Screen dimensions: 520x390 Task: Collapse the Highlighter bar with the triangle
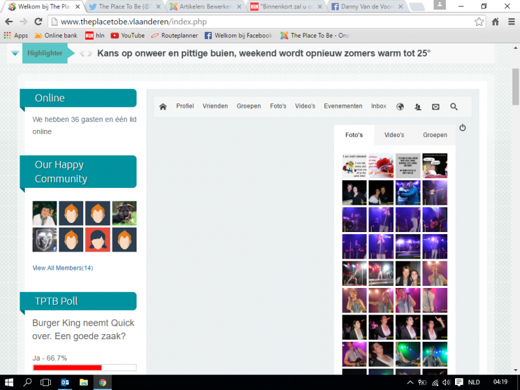15,53
